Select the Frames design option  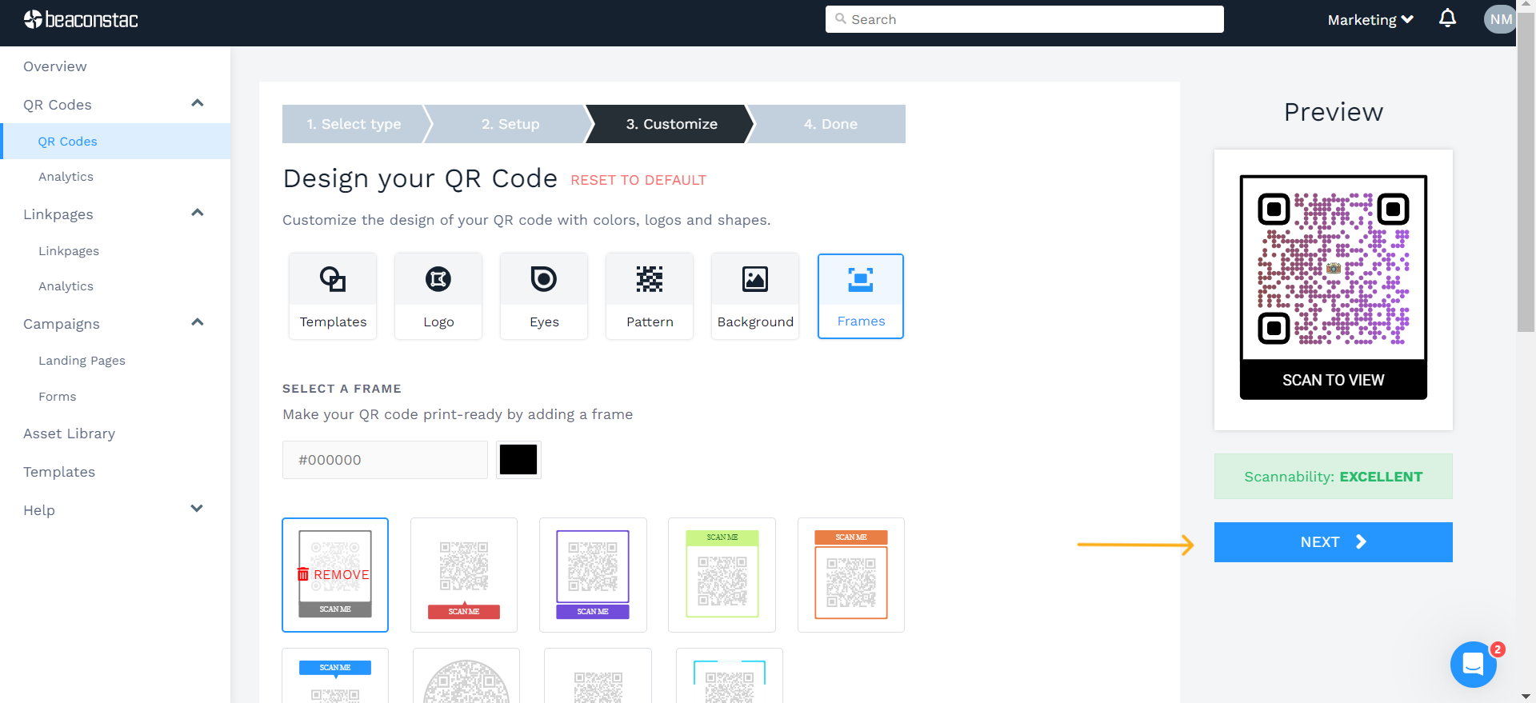(x=861, y=297)
